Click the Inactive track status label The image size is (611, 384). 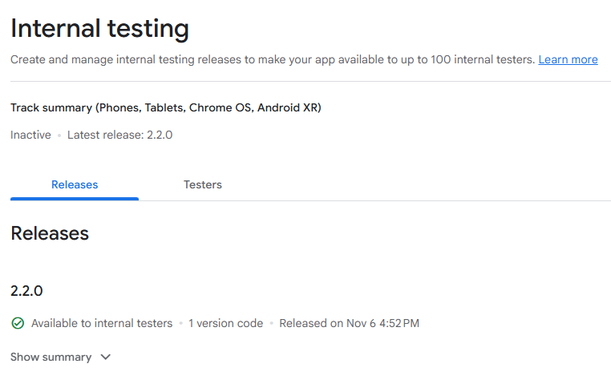[x=30, y=135]
